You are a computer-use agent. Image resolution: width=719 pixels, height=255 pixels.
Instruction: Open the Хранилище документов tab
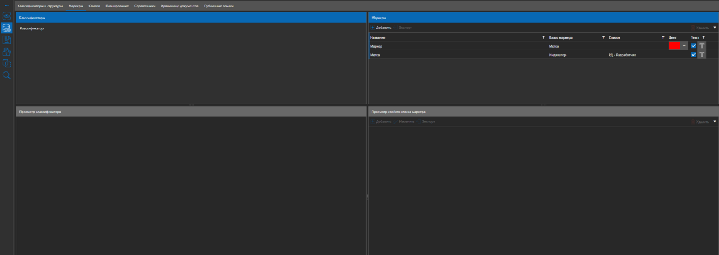coord(180,6)
